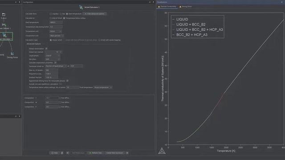Collapse the Advanced Options section
The width and height of the screenshot is (285, 160).
click(x=34, y=44)
